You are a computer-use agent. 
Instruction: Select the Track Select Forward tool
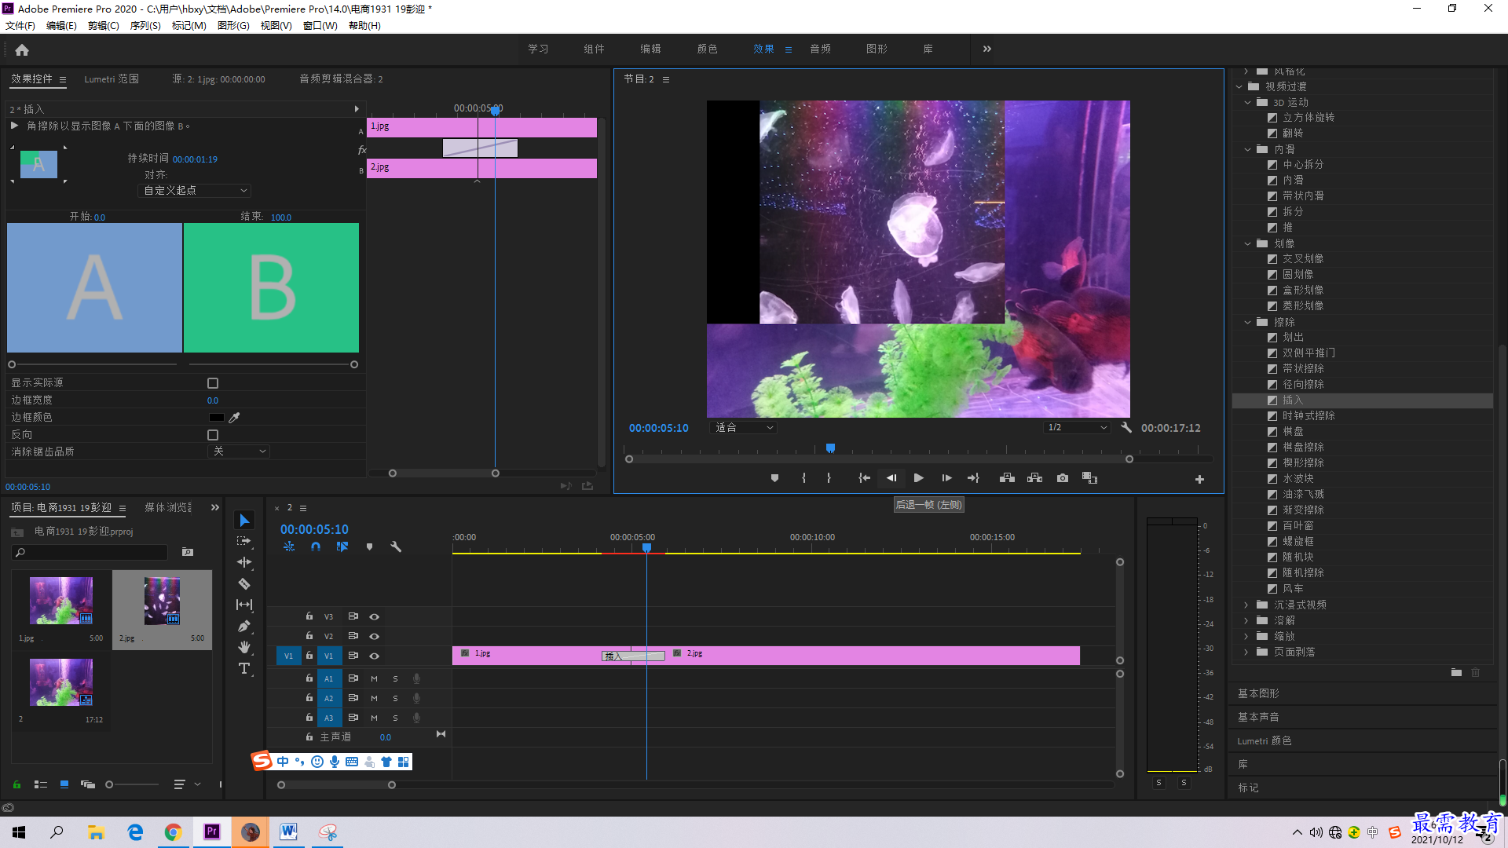pos(244,541)
